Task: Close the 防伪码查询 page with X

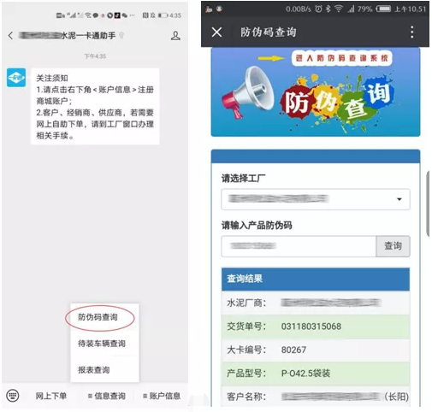Action: tap(216, 32)
